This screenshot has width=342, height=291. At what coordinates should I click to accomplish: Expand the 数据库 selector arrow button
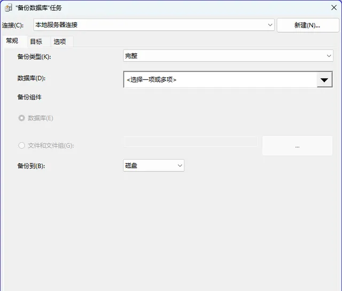(324, 80)
